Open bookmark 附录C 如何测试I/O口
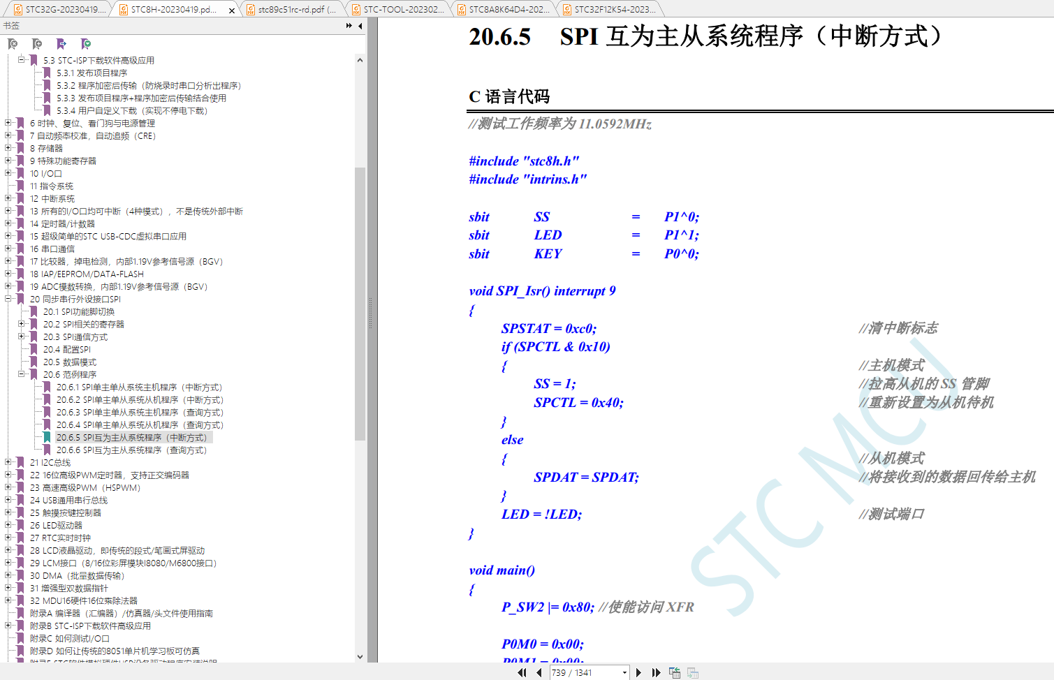1054x680 pixels. tap(70, 638)
